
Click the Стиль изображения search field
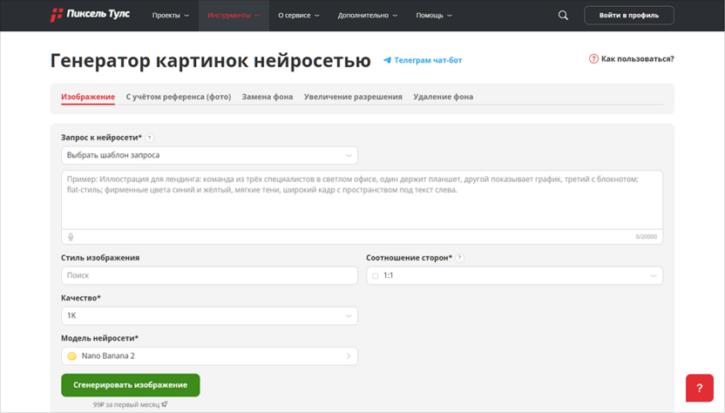(209, 275)
